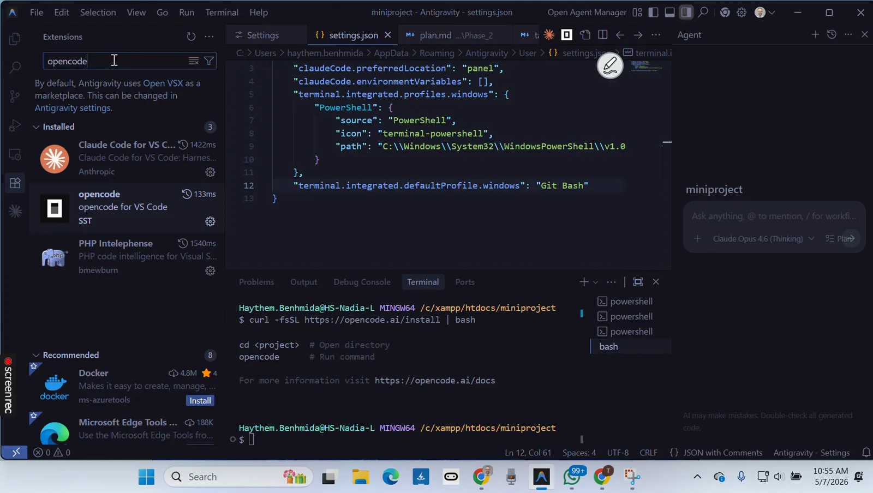The width and height of the screenshot is (873, 493).
Task: Click the opencode icon in editor toolbar
Action: (x=567, y=35)
